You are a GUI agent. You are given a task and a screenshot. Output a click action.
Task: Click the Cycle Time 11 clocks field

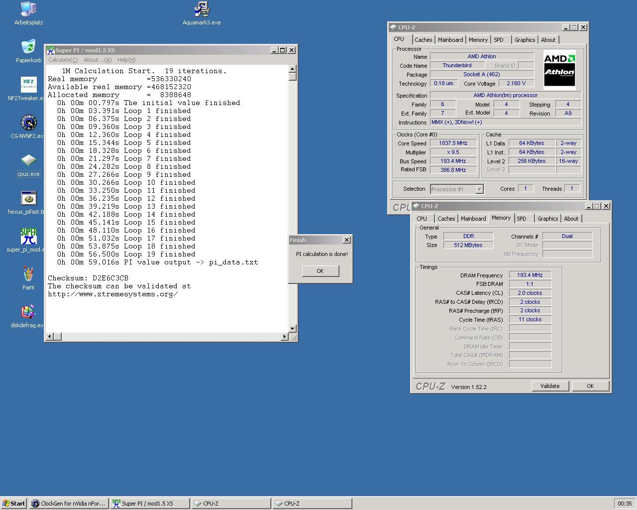point(530,320)
